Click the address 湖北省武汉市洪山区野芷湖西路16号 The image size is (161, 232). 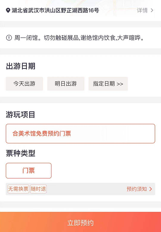[55, 10]
